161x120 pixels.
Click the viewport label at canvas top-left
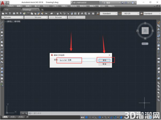coord(12,21)
